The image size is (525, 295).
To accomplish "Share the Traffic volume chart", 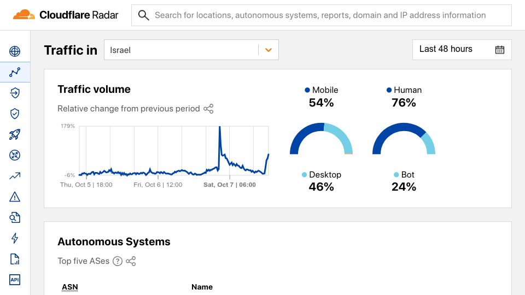I will point(208,109).
